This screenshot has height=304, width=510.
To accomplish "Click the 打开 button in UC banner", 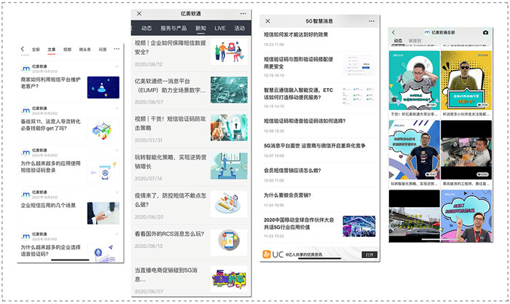I will pos(369,254).
